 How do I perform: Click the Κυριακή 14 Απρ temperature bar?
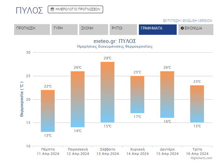(x=137, y=95)
